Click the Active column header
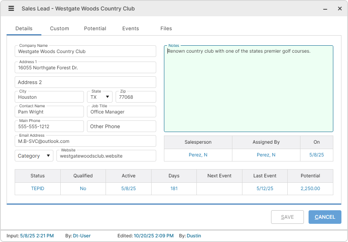 tap(128, 176)
